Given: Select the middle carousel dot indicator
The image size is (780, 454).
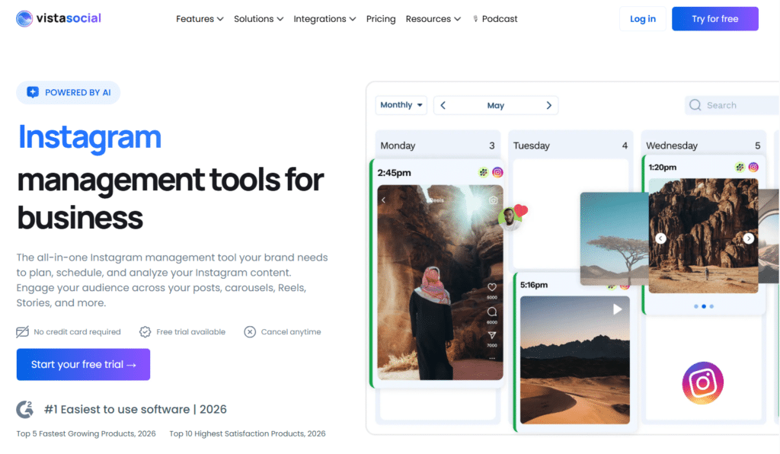Looking at the screenshot, I should tap(703, 306).
